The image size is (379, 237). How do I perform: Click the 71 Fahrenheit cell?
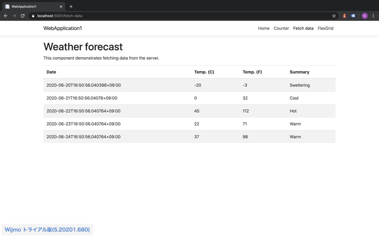263,124
